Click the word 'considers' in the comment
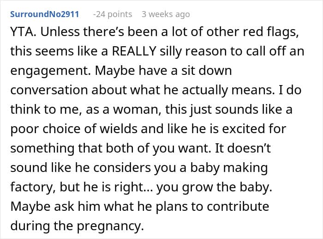Screen dimensions: 323x239 [122, 167]
